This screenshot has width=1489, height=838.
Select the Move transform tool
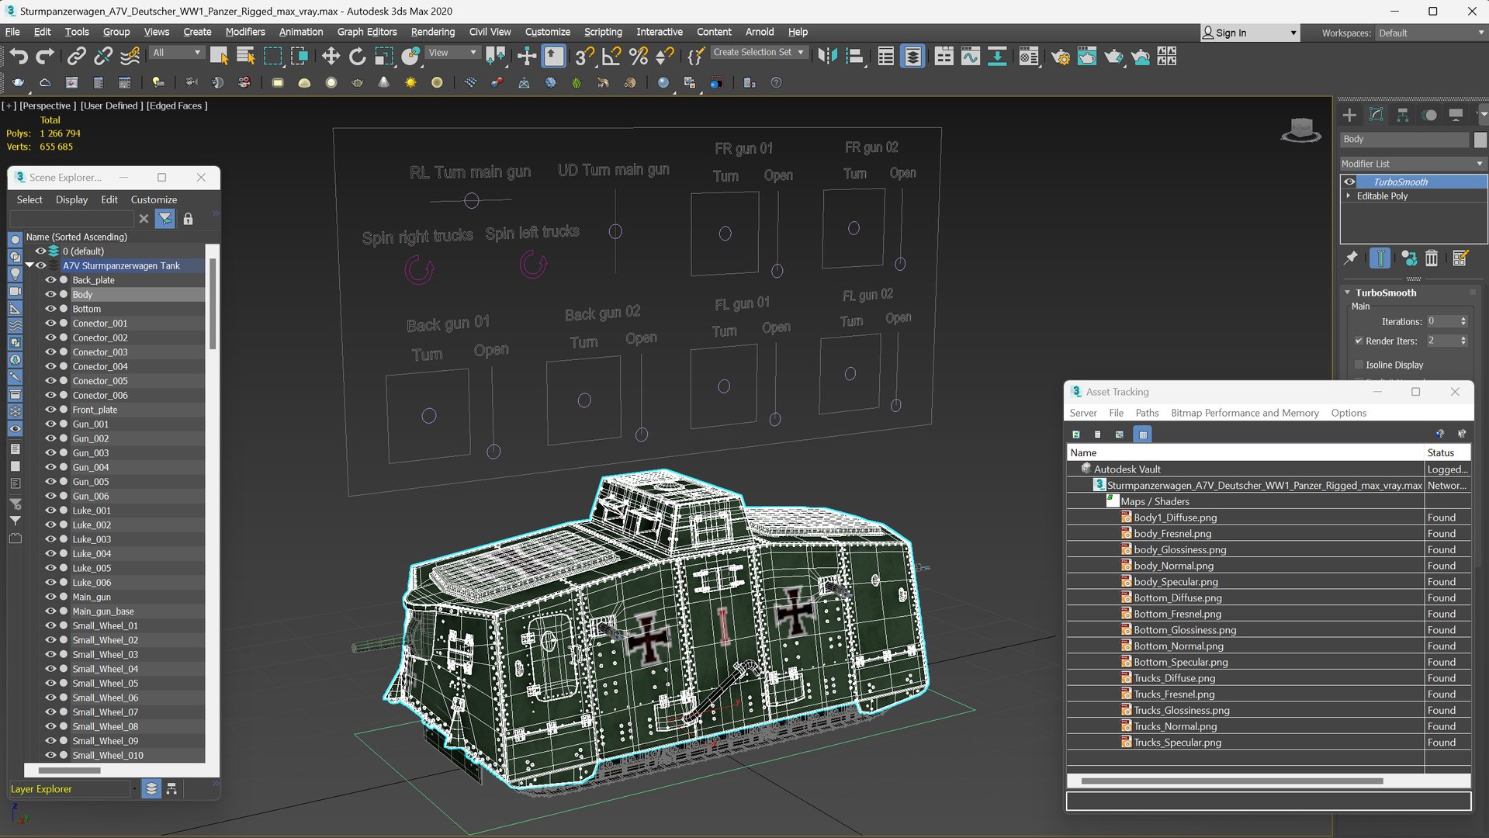[331, 56]
